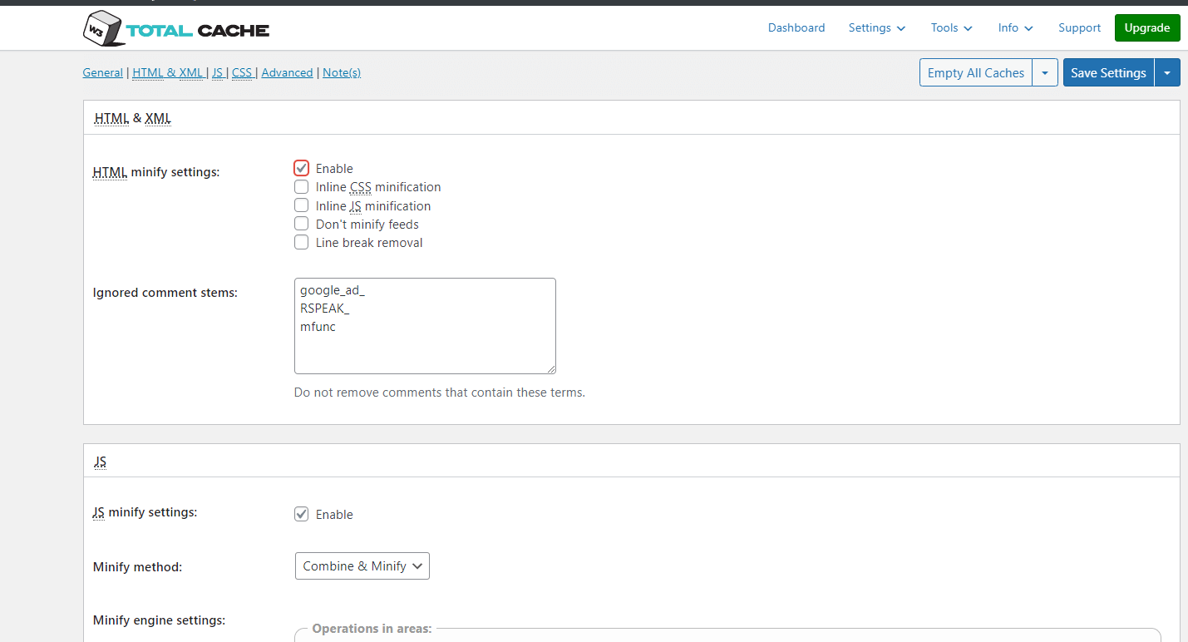Click the W3 Total Cache logo
1188x642 pixels.
click(x=176, y=30)
